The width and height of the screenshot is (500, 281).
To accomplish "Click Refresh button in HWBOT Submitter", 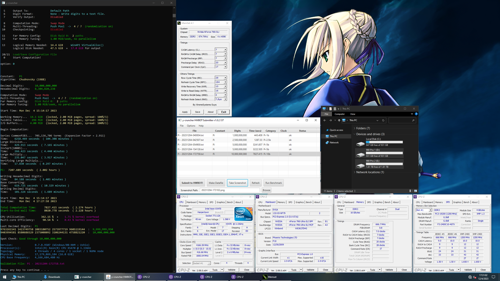I will 255,183.
